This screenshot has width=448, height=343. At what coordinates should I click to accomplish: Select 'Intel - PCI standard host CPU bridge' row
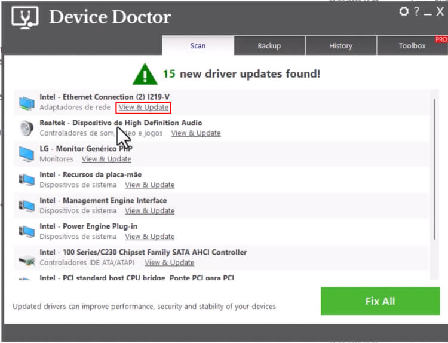[137, 277]
